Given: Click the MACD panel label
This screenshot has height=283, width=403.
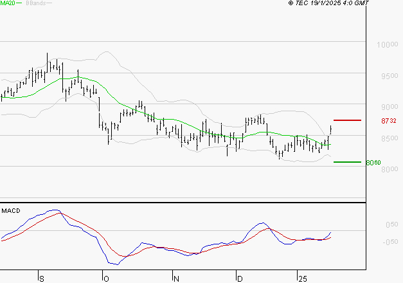Looking at the screenshot, I should tap(11, 211).
